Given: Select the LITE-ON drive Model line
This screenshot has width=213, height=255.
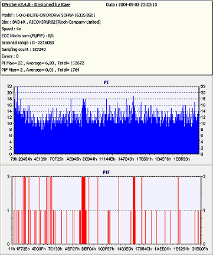Looking at the screenshot, I should 48,15.
